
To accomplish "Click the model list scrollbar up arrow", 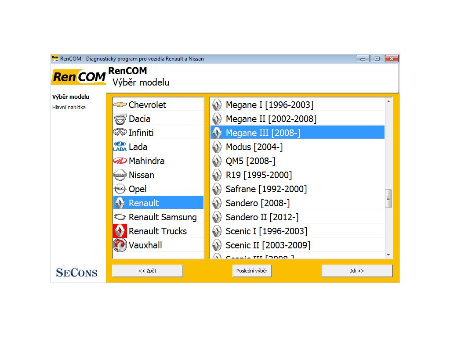I will [x=388, y=101].
